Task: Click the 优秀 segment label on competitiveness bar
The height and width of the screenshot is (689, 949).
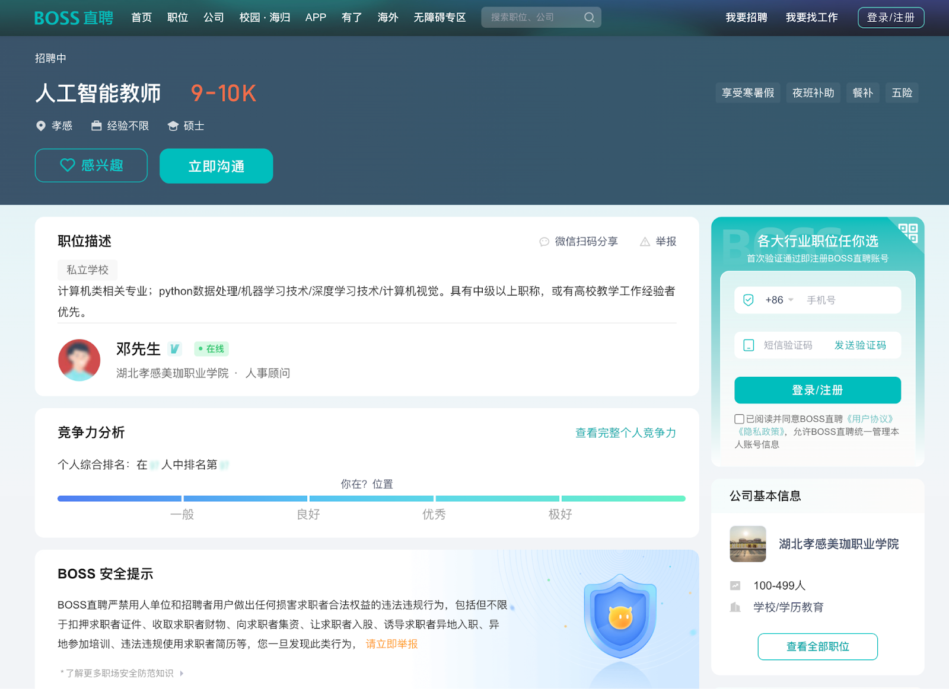Action: click(434, 514)
